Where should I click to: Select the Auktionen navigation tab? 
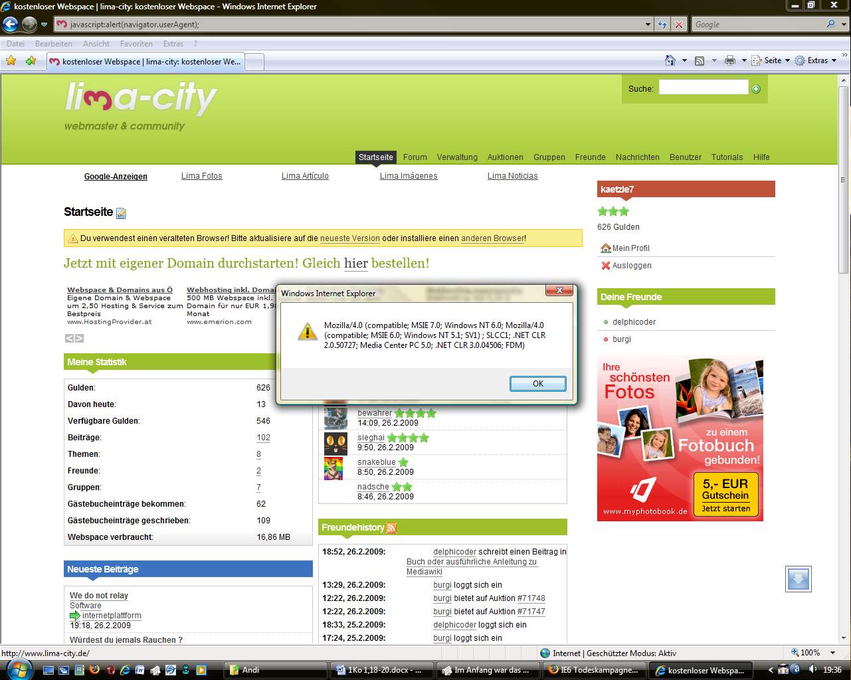point(505,157)
